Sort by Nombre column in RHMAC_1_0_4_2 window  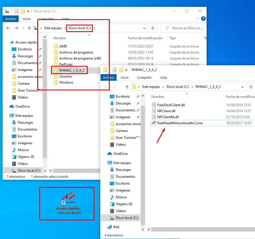(158, 97)
